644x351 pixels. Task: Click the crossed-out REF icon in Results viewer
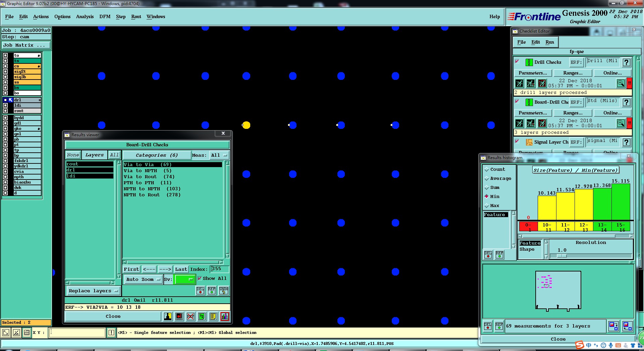point(191,316)
